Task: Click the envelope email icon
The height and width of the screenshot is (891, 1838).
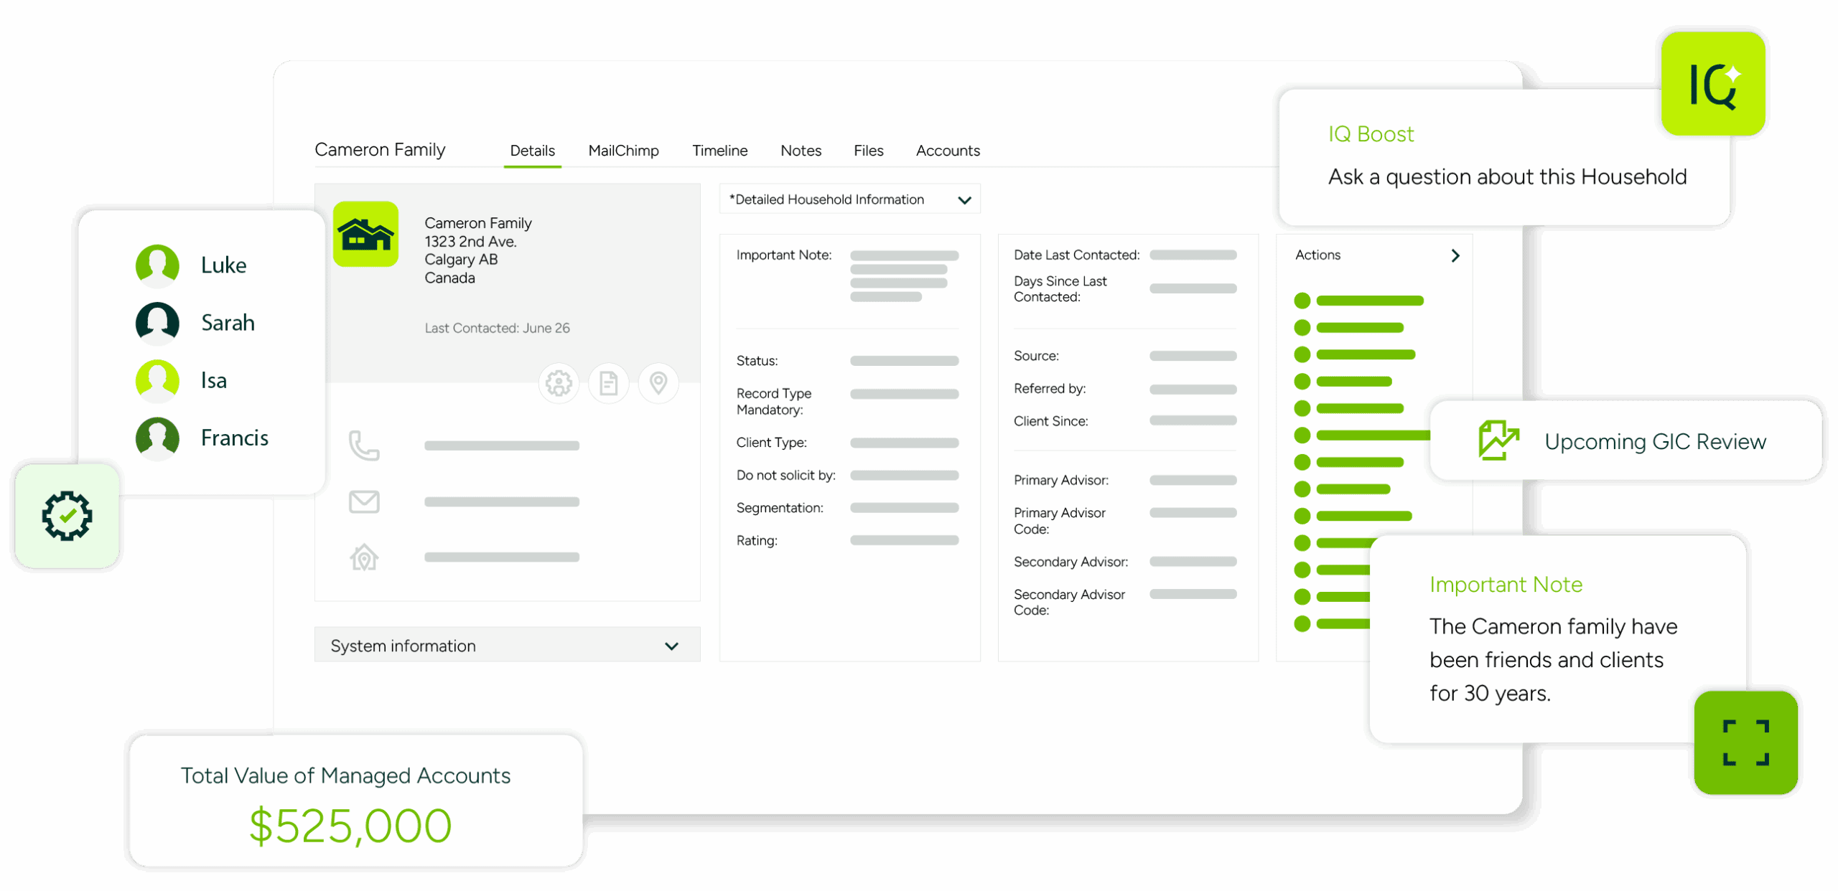Action: (x=364, y=501)
